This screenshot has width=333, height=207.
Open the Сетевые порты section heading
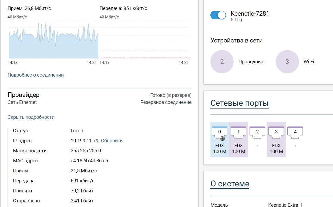(x=239, y=103)
